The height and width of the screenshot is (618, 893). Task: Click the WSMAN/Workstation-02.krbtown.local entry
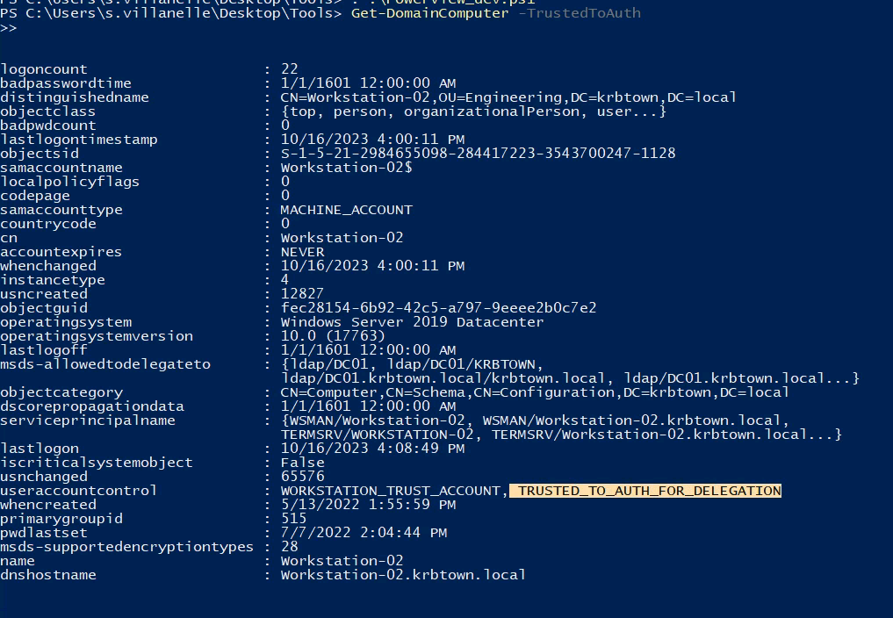tap(631, 420)
